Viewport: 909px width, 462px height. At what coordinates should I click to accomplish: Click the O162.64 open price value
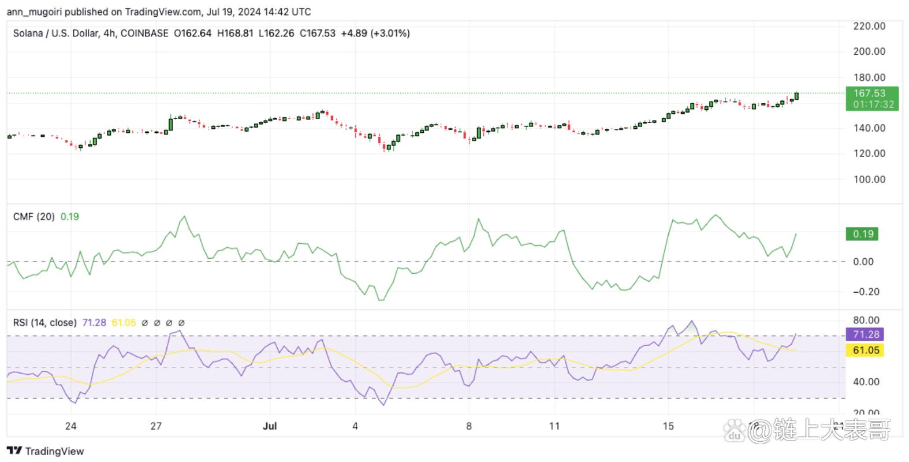pyautogui.click(x=192, y=33)
